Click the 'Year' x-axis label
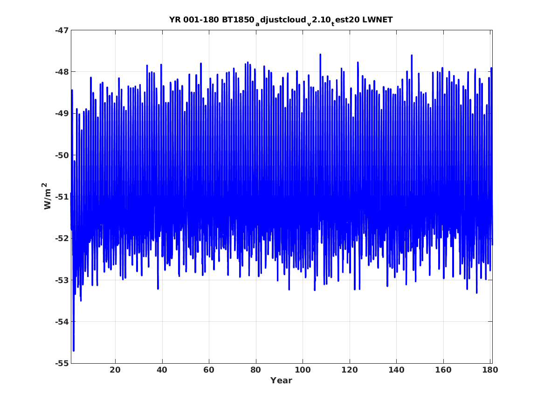The image size is (544, 408). pyautogui.click(x=281, y=380)
